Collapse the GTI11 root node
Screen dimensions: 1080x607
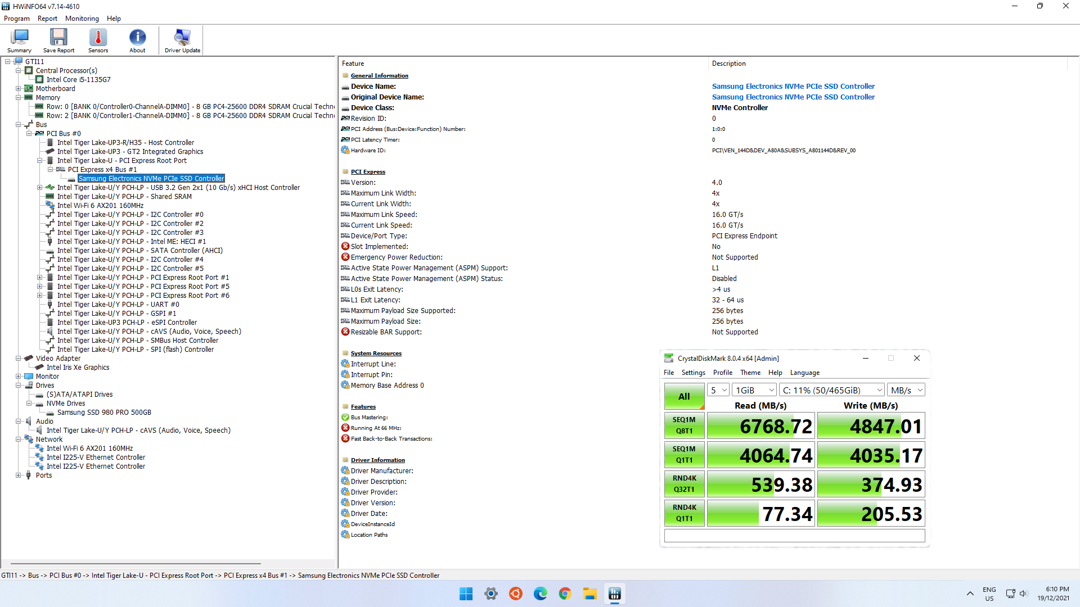(8, 62)
